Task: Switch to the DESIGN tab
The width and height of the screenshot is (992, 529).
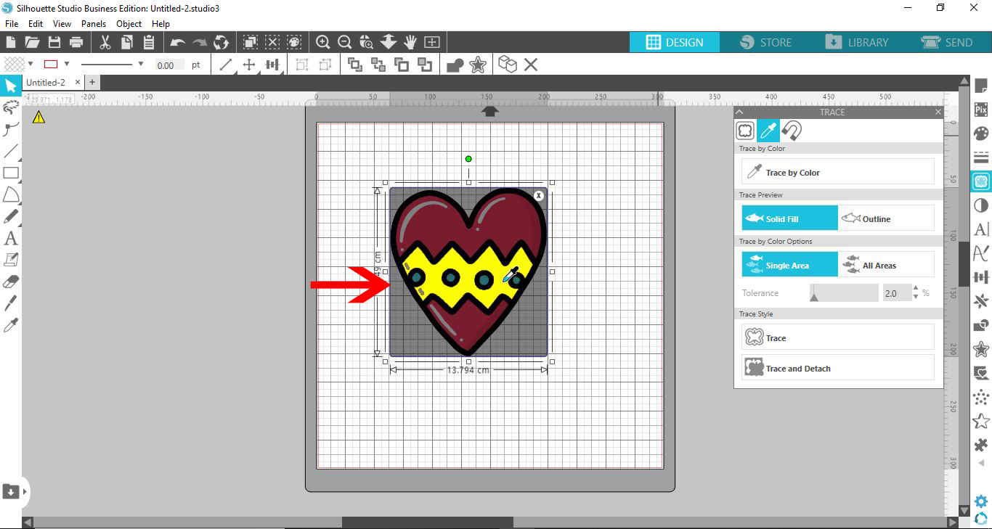Action: click(x=675, y=42)
